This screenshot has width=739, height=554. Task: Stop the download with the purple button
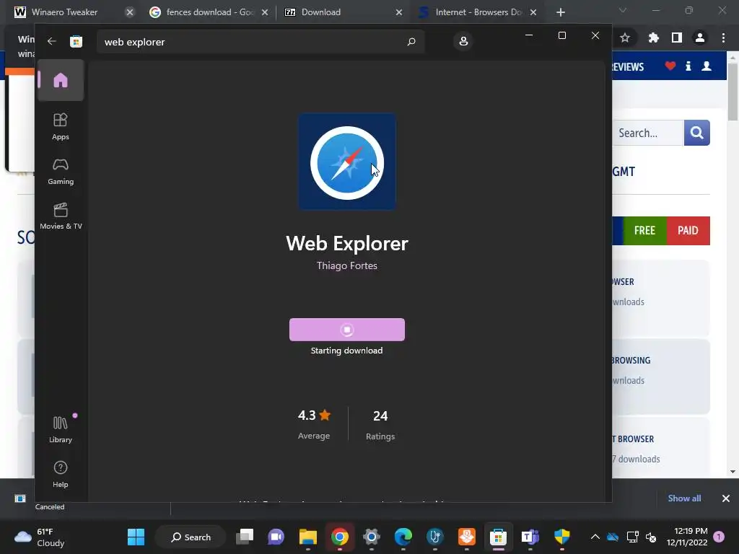pos(347,329)
